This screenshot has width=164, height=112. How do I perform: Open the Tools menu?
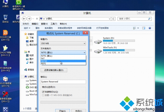point(54,24)
